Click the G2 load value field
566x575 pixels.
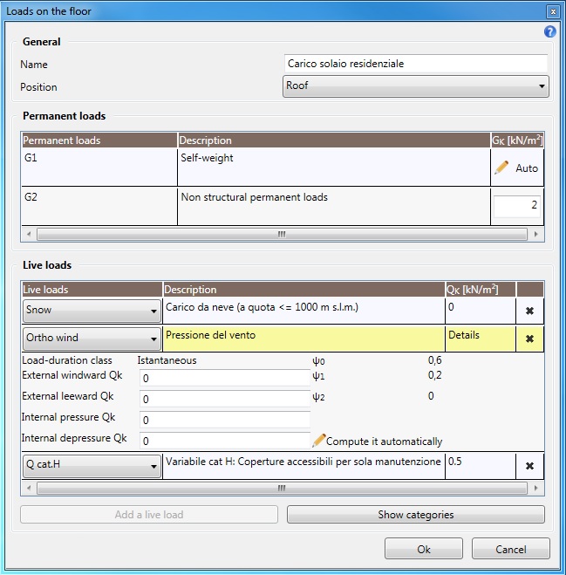[x=516, y=206]
